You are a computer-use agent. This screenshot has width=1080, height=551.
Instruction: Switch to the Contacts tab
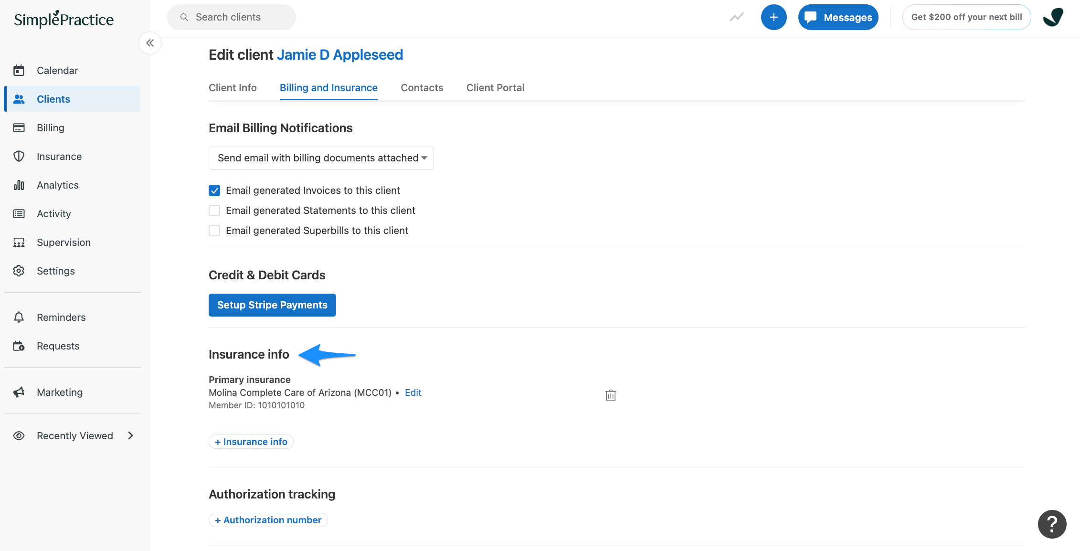click(x=422, y=87)
